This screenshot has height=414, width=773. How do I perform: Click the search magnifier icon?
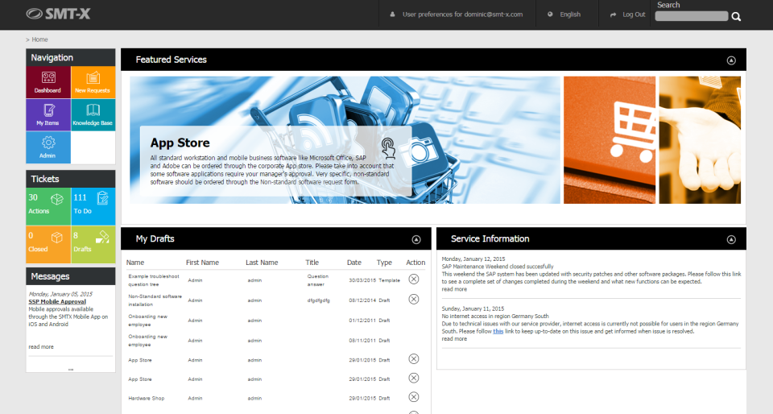(736, 17)
